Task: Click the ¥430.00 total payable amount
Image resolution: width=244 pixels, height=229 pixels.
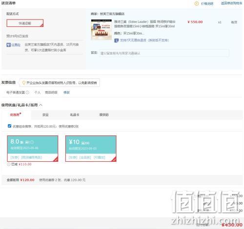Action: 232,225
